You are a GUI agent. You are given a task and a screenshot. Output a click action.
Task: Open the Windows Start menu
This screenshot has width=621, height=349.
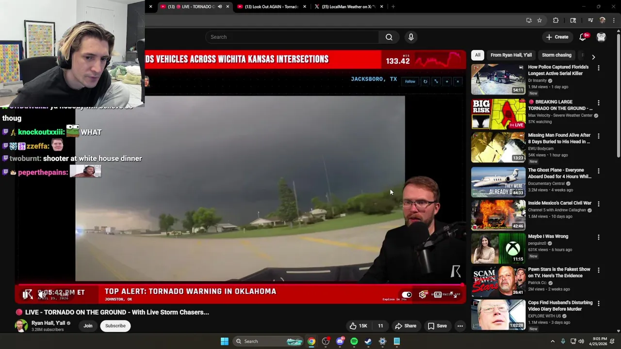[x=224, y=341]
